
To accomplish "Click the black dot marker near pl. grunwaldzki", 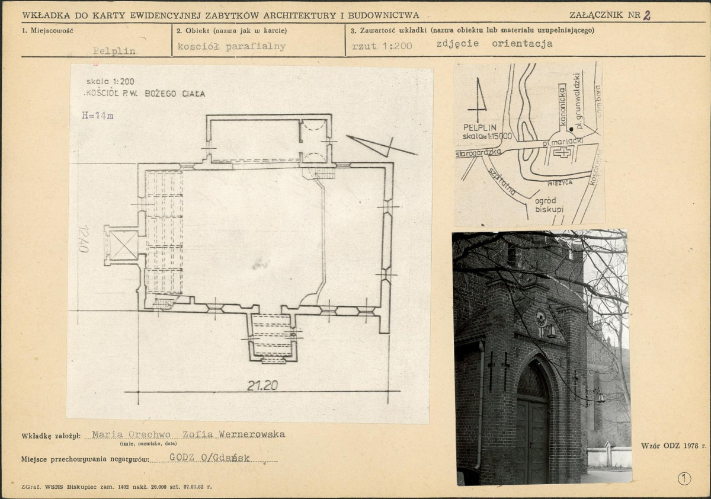I will pyautogui.click(x=571, y=129).
